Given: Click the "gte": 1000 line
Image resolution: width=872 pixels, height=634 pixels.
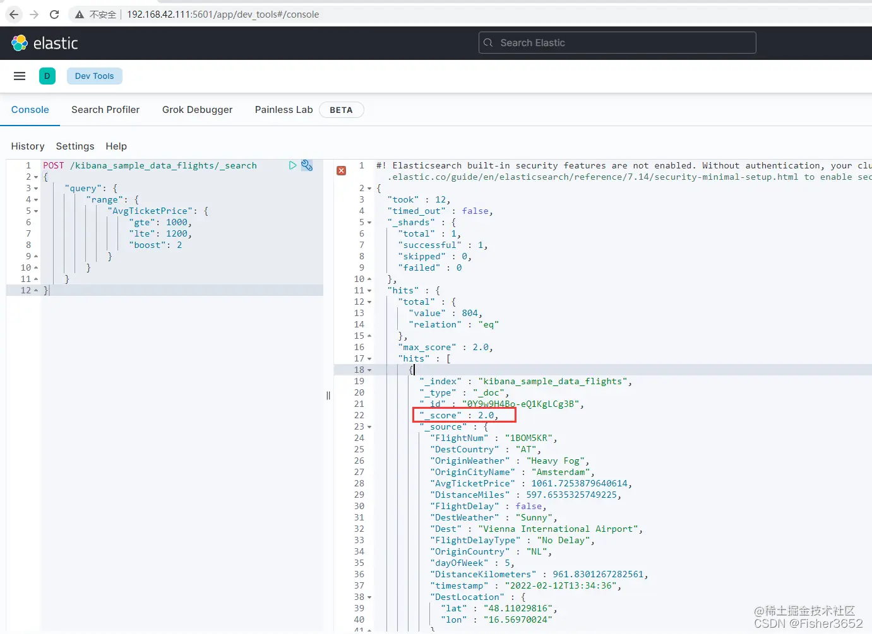Looking at the screenshot, I should pos(160,222).
